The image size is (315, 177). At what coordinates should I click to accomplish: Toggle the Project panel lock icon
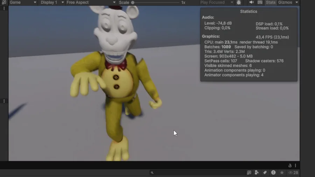290,165
